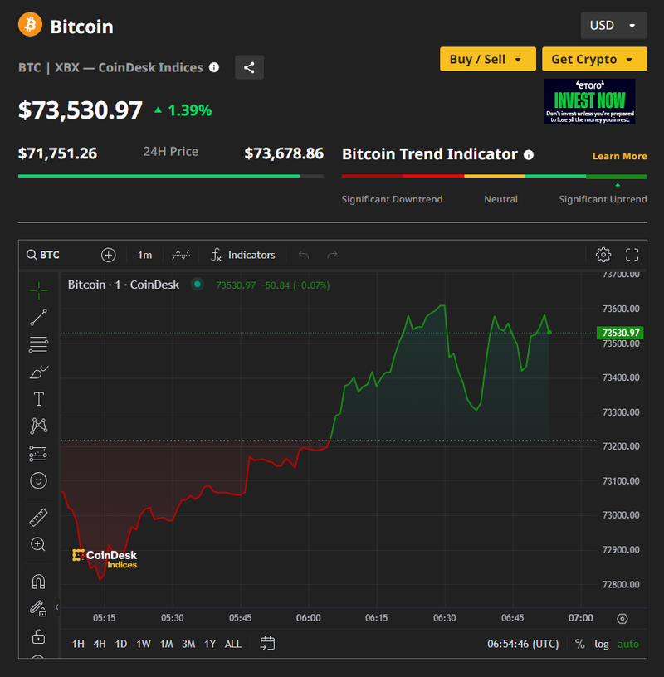The height and width of the screenshot is (677, 664).
Task: Pick the text annotation tool
Action: 38,399
